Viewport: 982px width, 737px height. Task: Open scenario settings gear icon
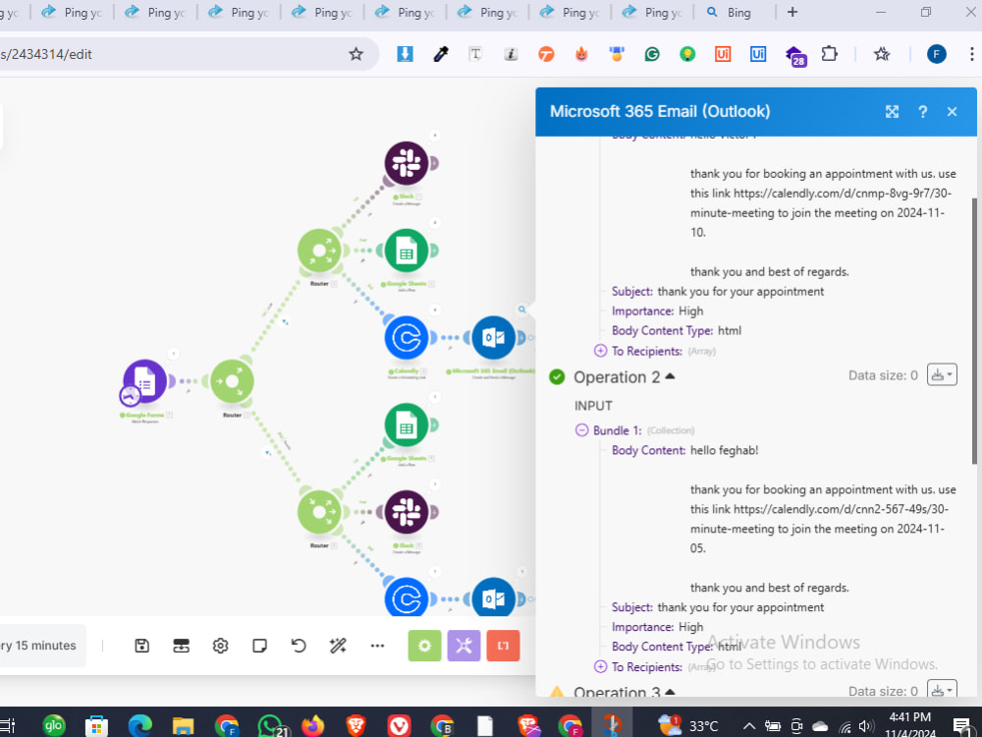coord(220,646)
